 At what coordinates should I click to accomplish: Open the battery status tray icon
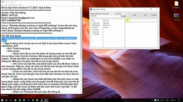[158, 100]
